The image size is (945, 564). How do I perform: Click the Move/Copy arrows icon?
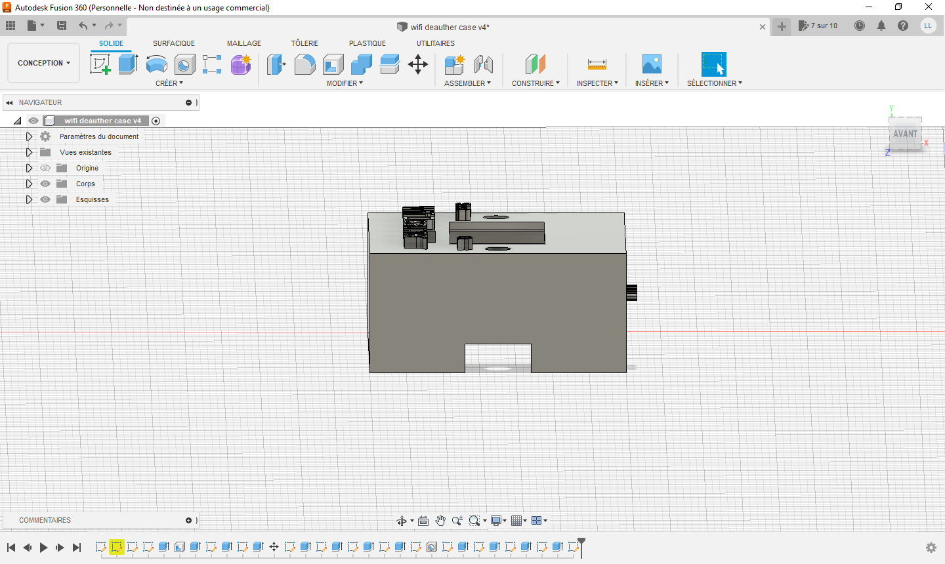point(418,64)
